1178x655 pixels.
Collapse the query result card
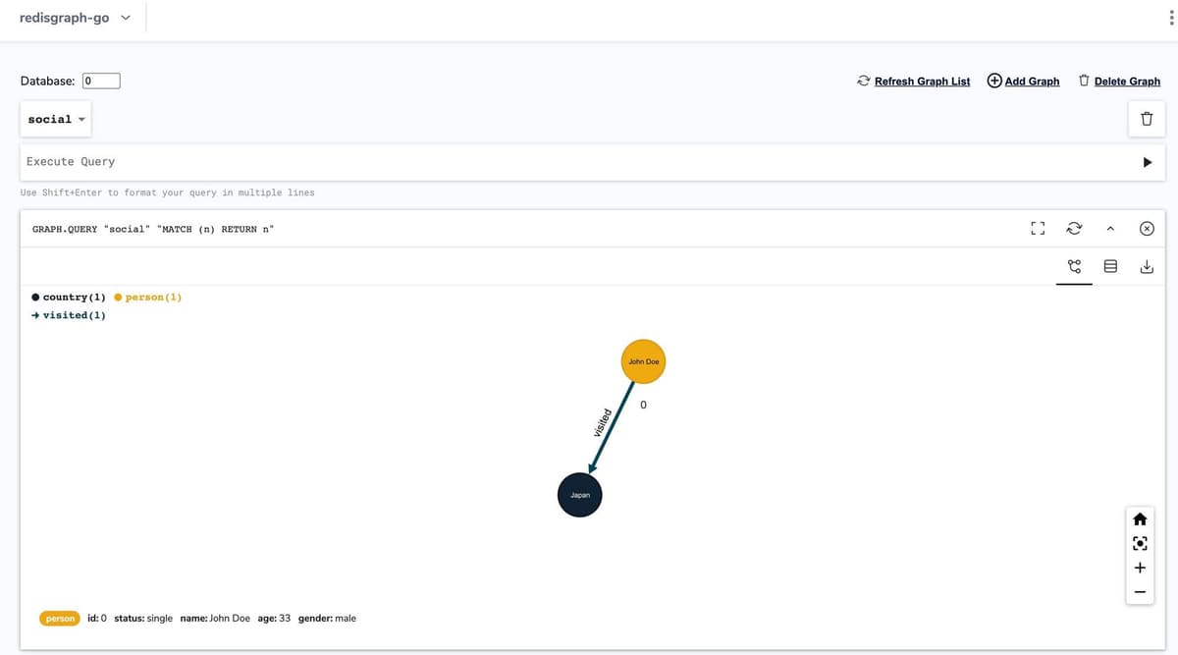[x=1110, y=229]
